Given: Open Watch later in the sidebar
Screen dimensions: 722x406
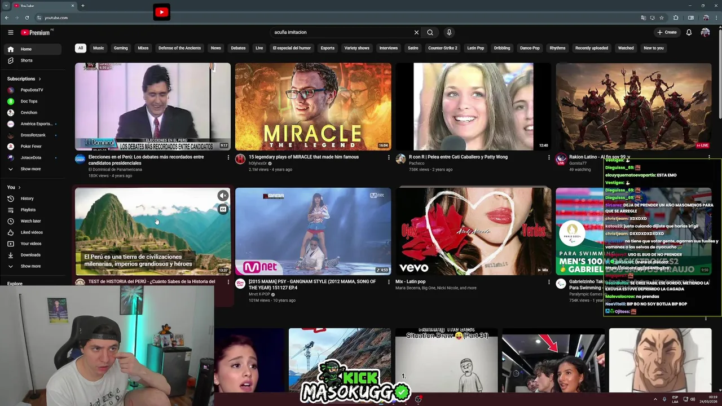Looking at the screenshot, I should tap(32, 221).
